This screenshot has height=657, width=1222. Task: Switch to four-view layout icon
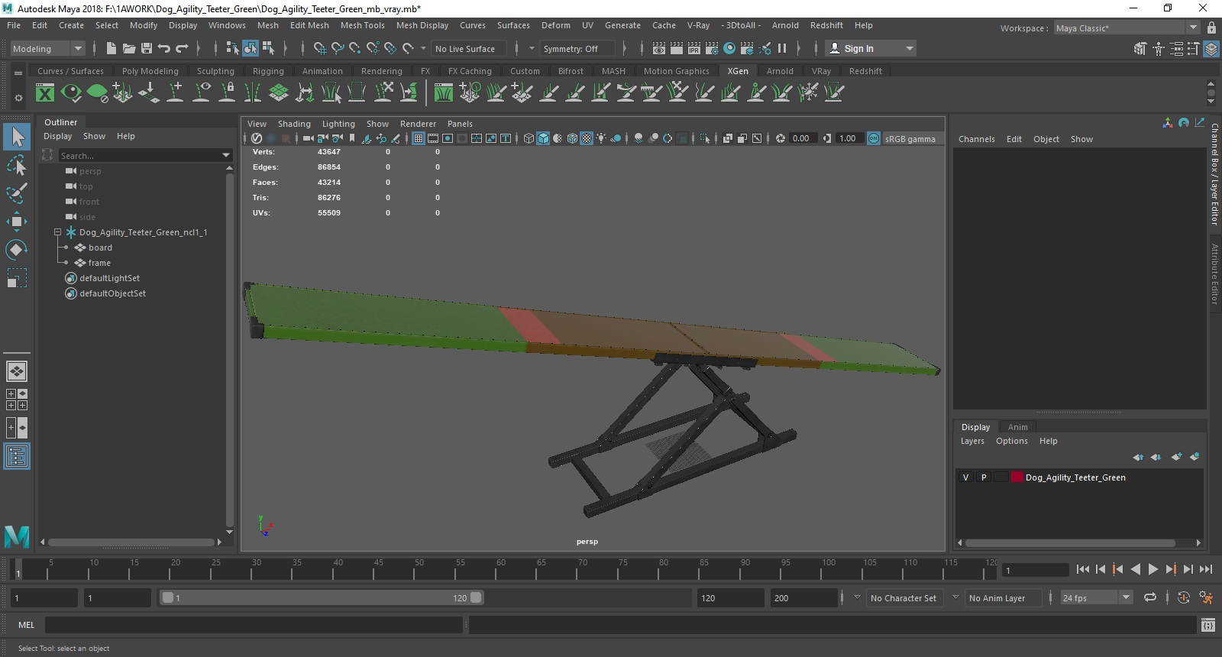tap(17, 400)
